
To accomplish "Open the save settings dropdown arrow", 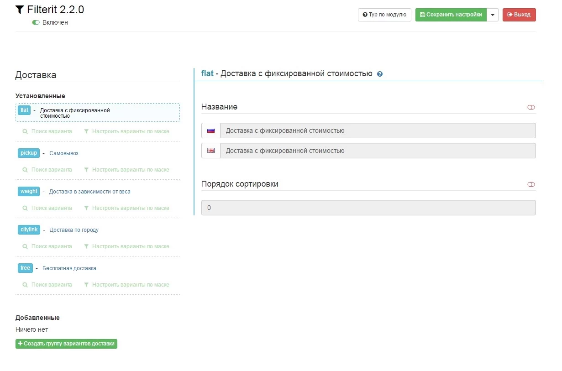I will click(x=493, y=15).
